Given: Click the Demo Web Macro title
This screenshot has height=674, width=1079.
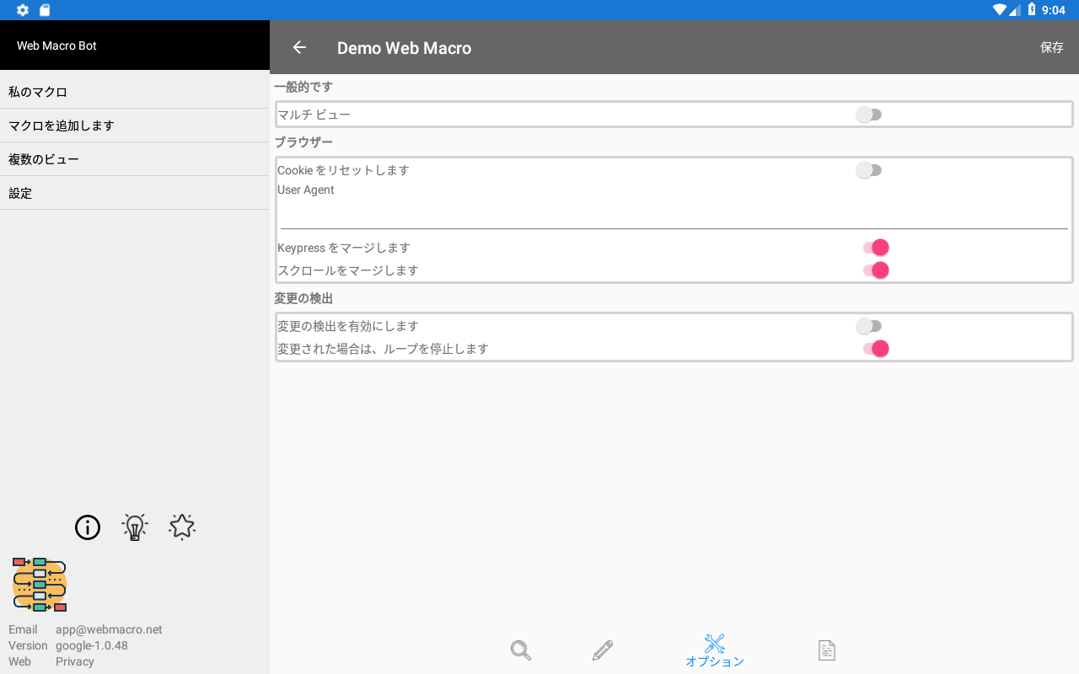Looking at the screenshot, I should (404, 48).
